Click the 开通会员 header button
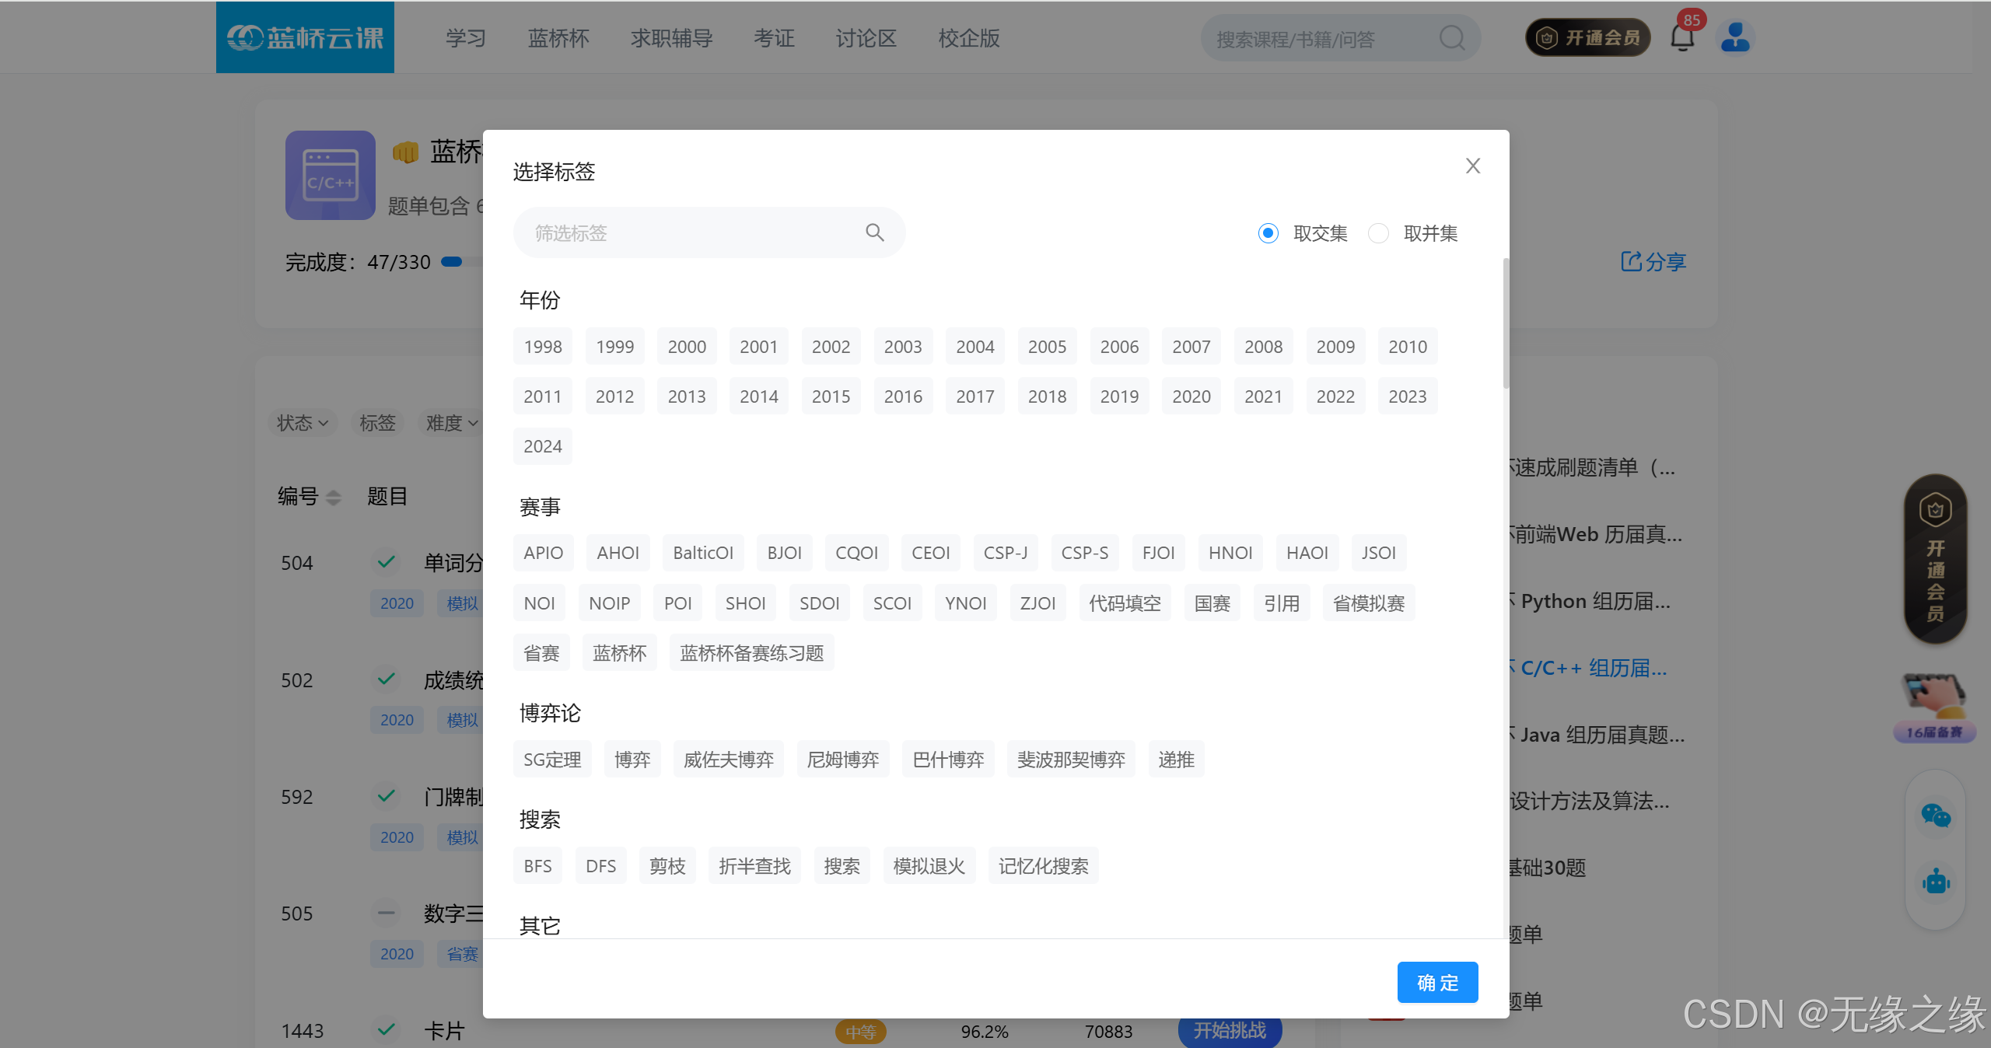The image size is (1991, 1048). [1588, 37]
